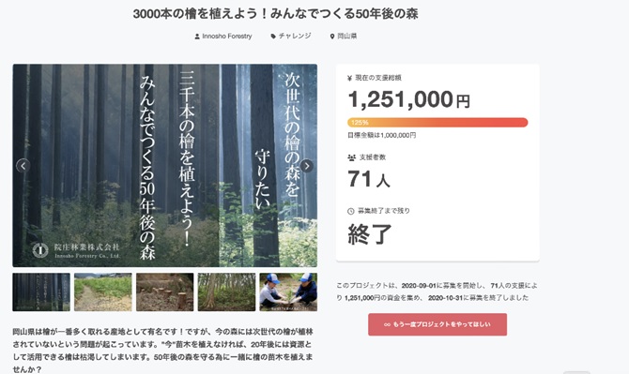Open the Innosho Forestry owner link
Image resolution: width=629 pixels, height=374 pixels.
coord(227,36)
